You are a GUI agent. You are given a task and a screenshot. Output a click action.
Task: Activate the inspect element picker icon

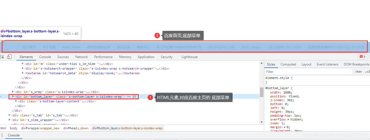[x=2, y=57]
